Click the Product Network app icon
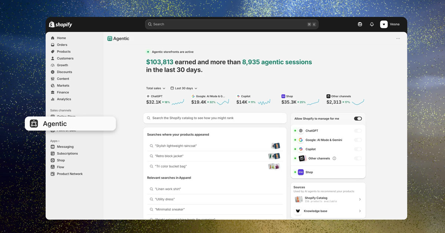Screen dimensions: 445x233 tap(53, 174)
